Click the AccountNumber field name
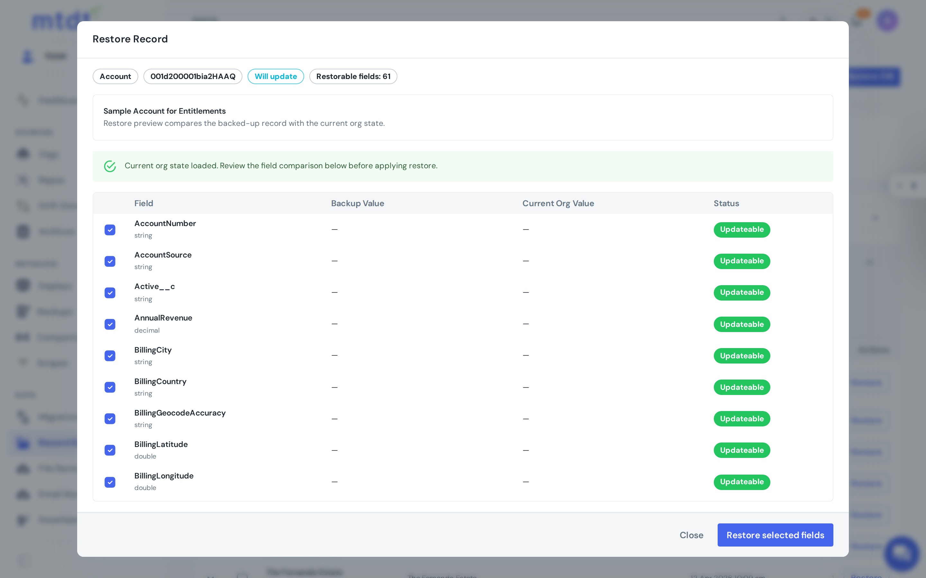The height and width of the screenshot is (578, 926). pyautogui.click(x=165, y=223)
